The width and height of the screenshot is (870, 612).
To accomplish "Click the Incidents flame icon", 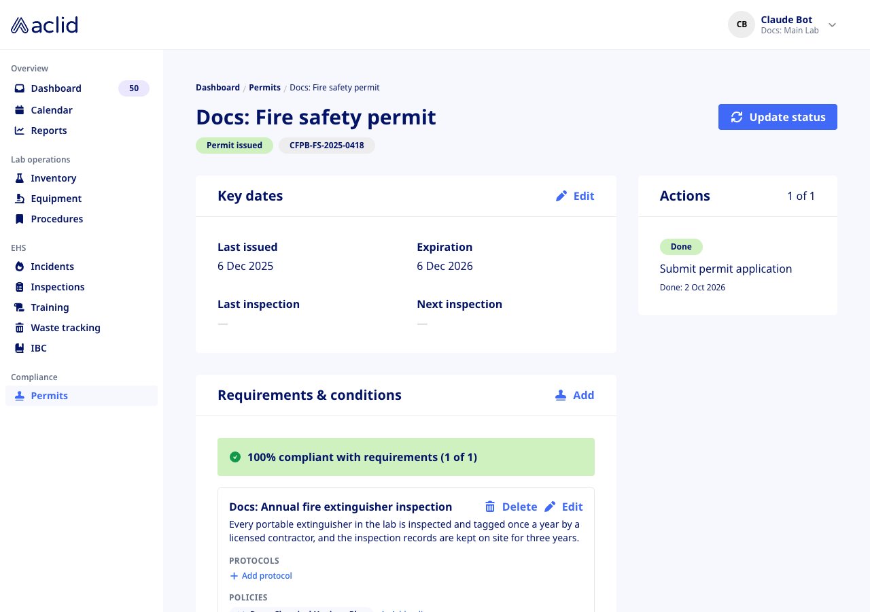I will pyautogui.click(x=20, y=267).
